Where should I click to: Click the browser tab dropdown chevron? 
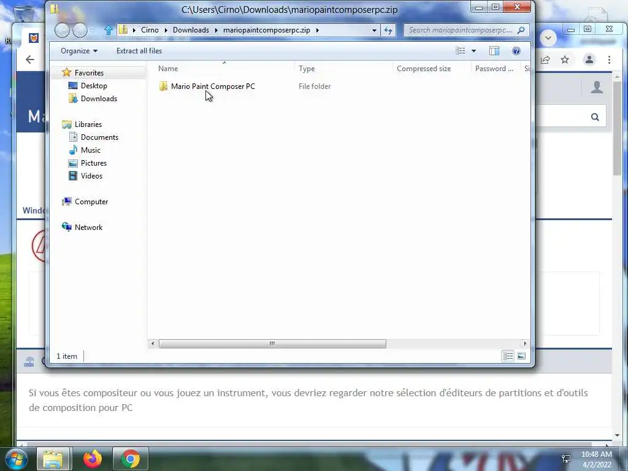(x=548, y=38)
